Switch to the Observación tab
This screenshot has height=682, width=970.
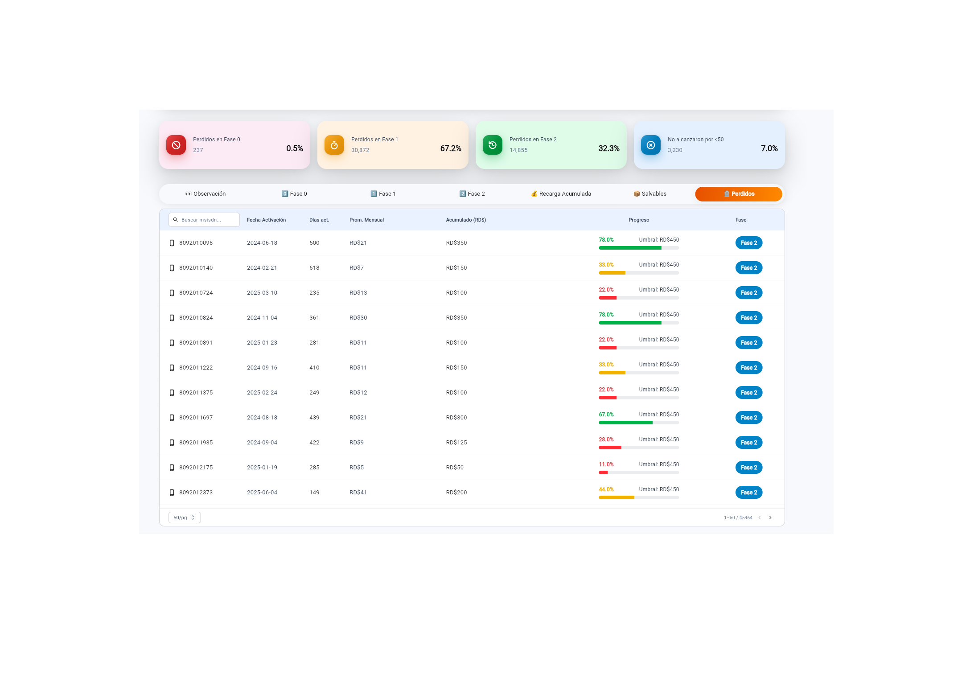click(206, 194)
